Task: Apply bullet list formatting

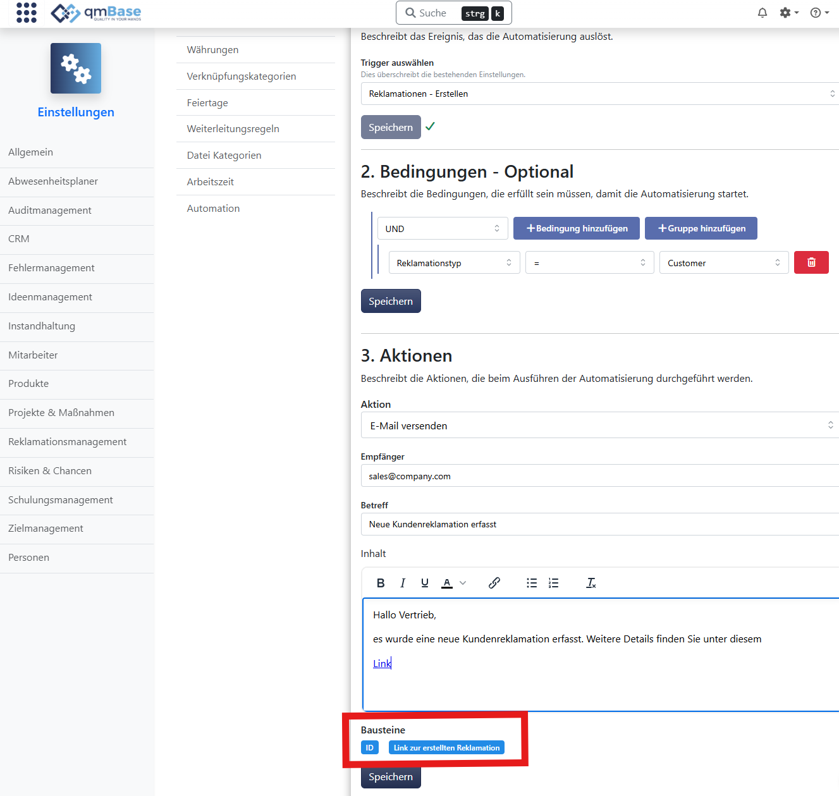Action: point(532,583)
